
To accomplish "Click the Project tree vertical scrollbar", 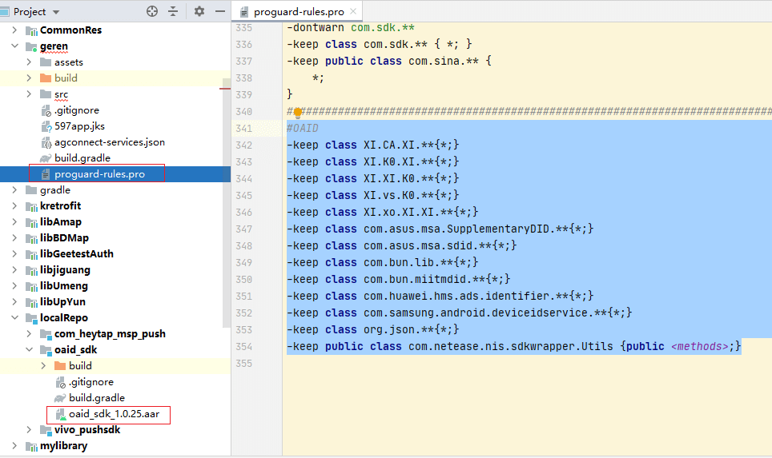I will click(227, 202).
